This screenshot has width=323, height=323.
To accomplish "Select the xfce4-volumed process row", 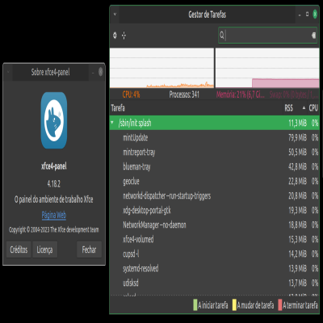I will (x=215, y=239).
